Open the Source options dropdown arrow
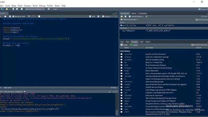Viewport: 208px width, 117px height. [x=112, y=17]
